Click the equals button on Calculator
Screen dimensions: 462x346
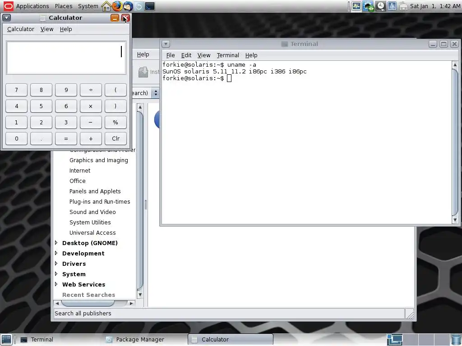point(66,139)
